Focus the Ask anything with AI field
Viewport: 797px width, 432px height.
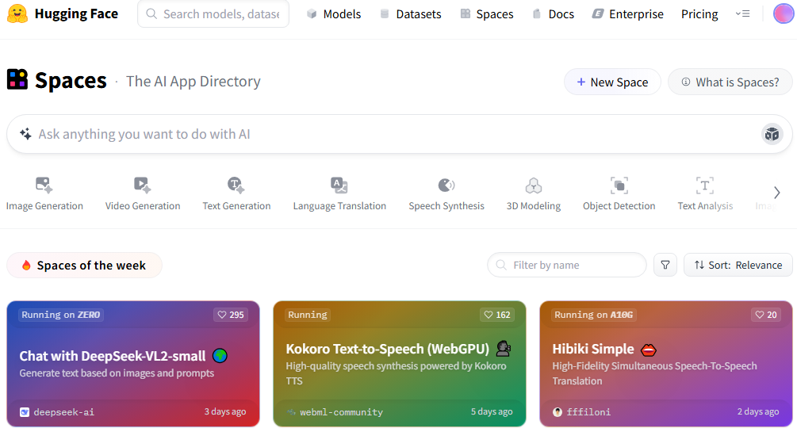click(399, 134)
